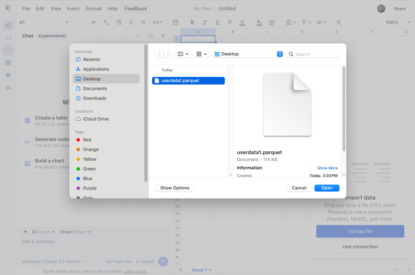The image size is (415, 275).
Task: Open the Desktop location dropdown in the file picker
Action: pos(248,54)
